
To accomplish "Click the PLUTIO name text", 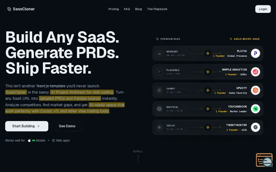I will tap(242, 51).
